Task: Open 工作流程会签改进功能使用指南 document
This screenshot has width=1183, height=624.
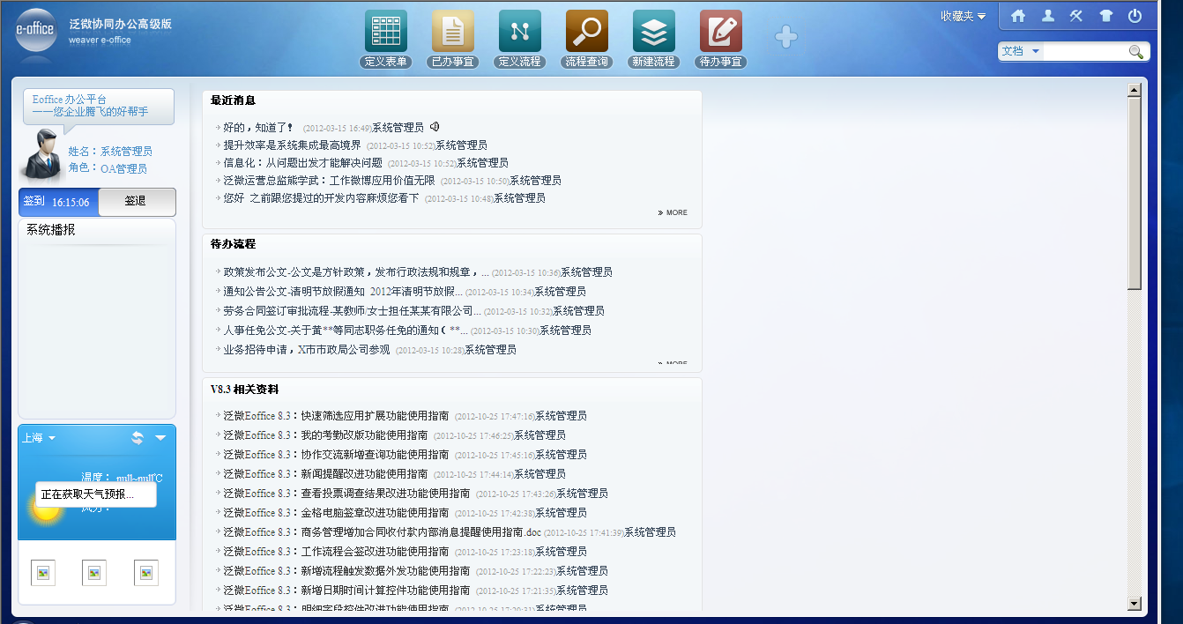Action: tap(336, 552)
